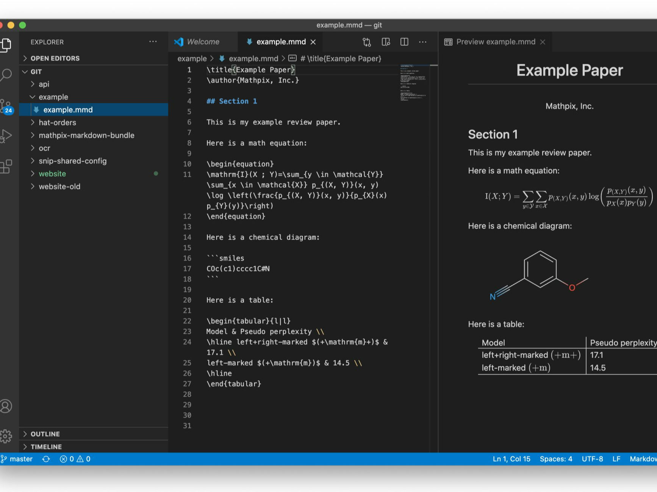Close the Preview example.mmd tab
The height and width of the screenshot is (492, 657).
tap(543, 42)
